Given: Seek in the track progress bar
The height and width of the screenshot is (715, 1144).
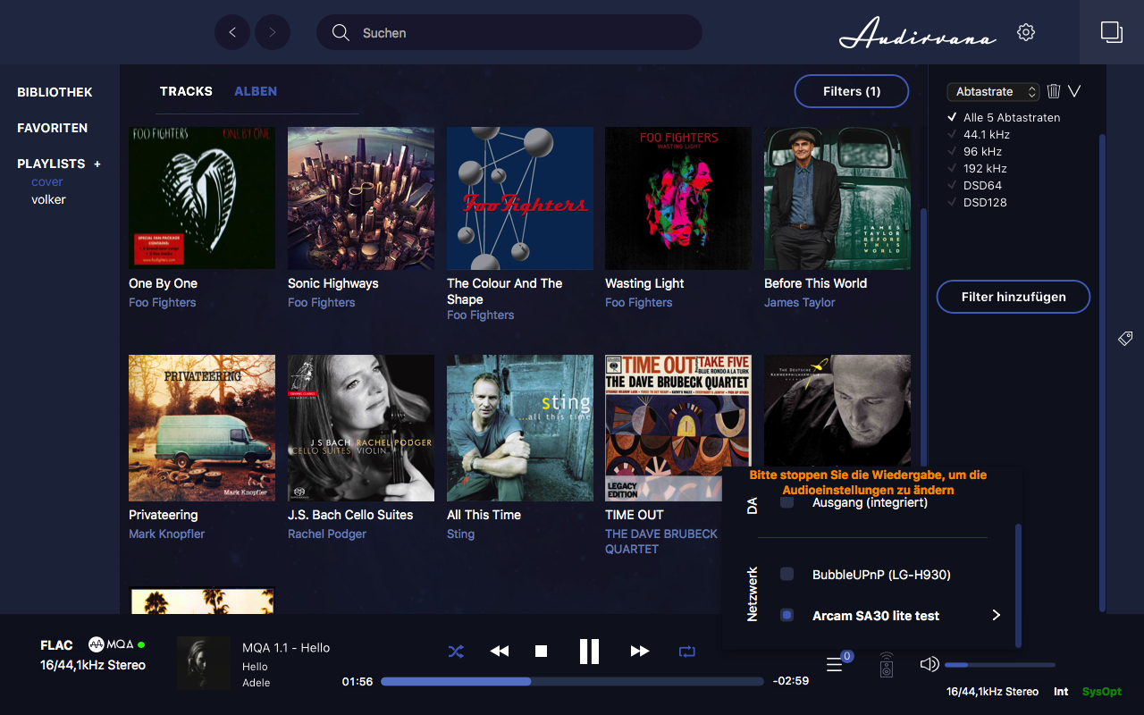Looking at the screenshot, I should (572, 681).
